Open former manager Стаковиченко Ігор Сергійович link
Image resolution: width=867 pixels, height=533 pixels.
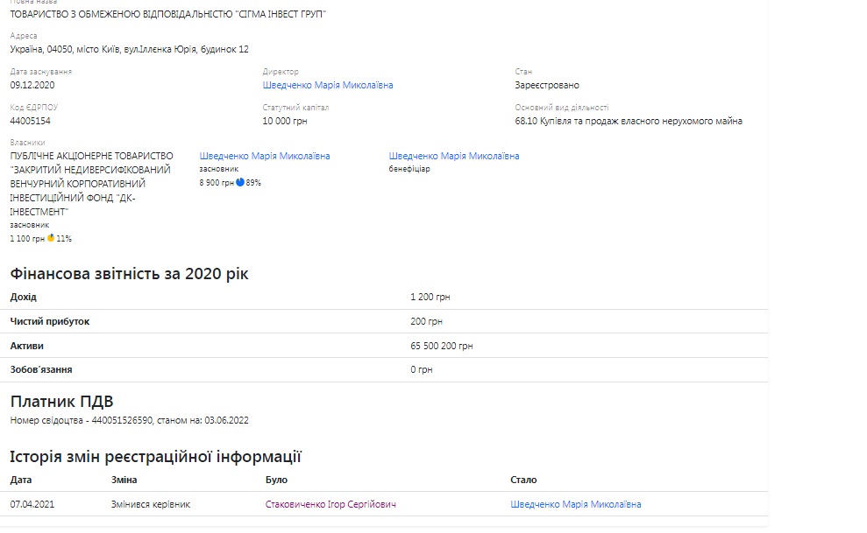tap(330, 505)
